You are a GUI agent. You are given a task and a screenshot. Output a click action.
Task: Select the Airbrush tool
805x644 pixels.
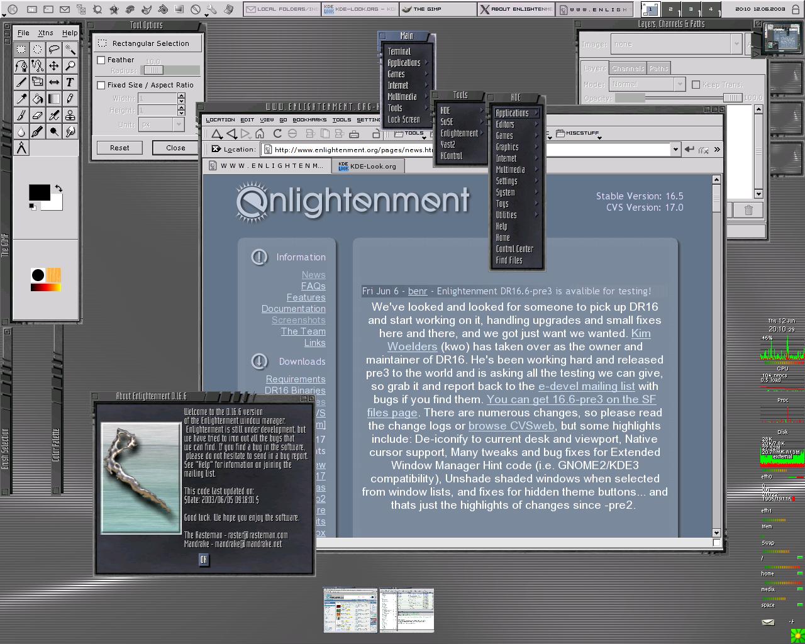54,115
